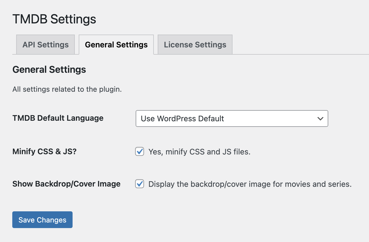Uncheck the minify CSS and JS checkbox
Viewport: 369px width, 242px height.
tap(140, 152)
